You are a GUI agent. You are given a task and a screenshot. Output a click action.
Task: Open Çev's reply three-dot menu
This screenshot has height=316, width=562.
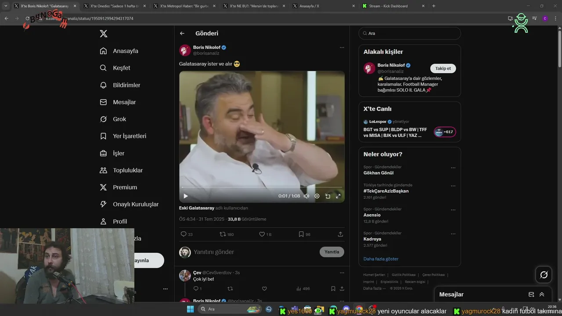(x=342, y=273)
